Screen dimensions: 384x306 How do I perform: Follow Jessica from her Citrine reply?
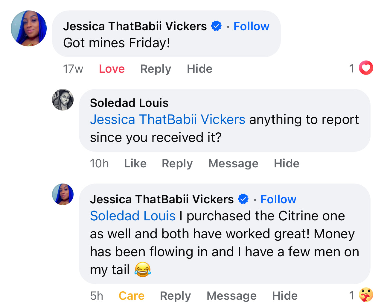tap(278, 199)
